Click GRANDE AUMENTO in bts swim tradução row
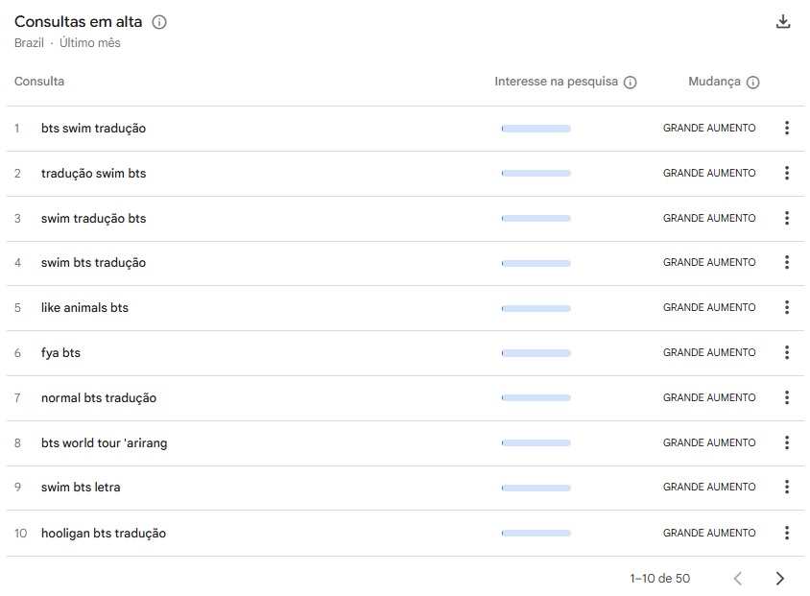This screenshot has width=810, height=596. pyautogui.click(x=709, y=128)
